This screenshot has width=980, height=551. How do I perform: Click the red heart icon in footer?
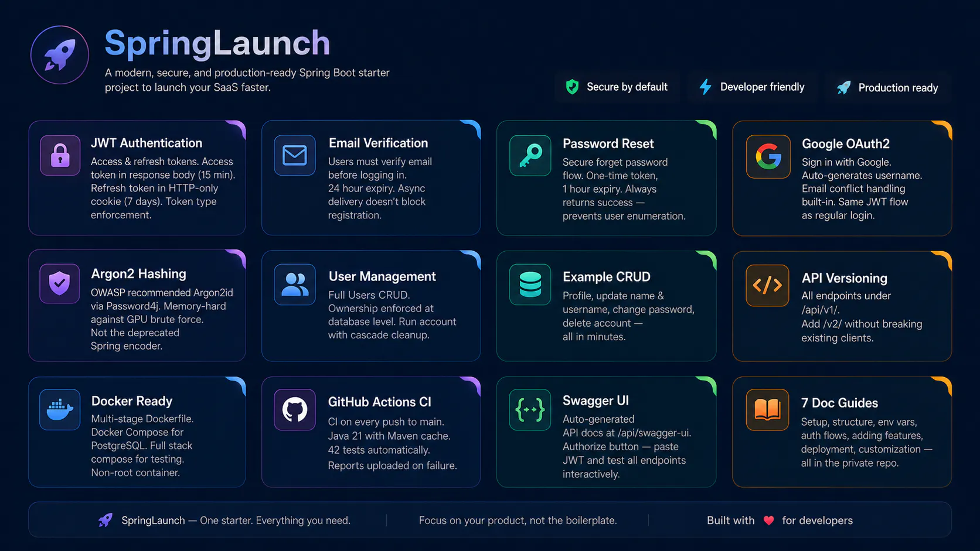[x=768, y=521]
